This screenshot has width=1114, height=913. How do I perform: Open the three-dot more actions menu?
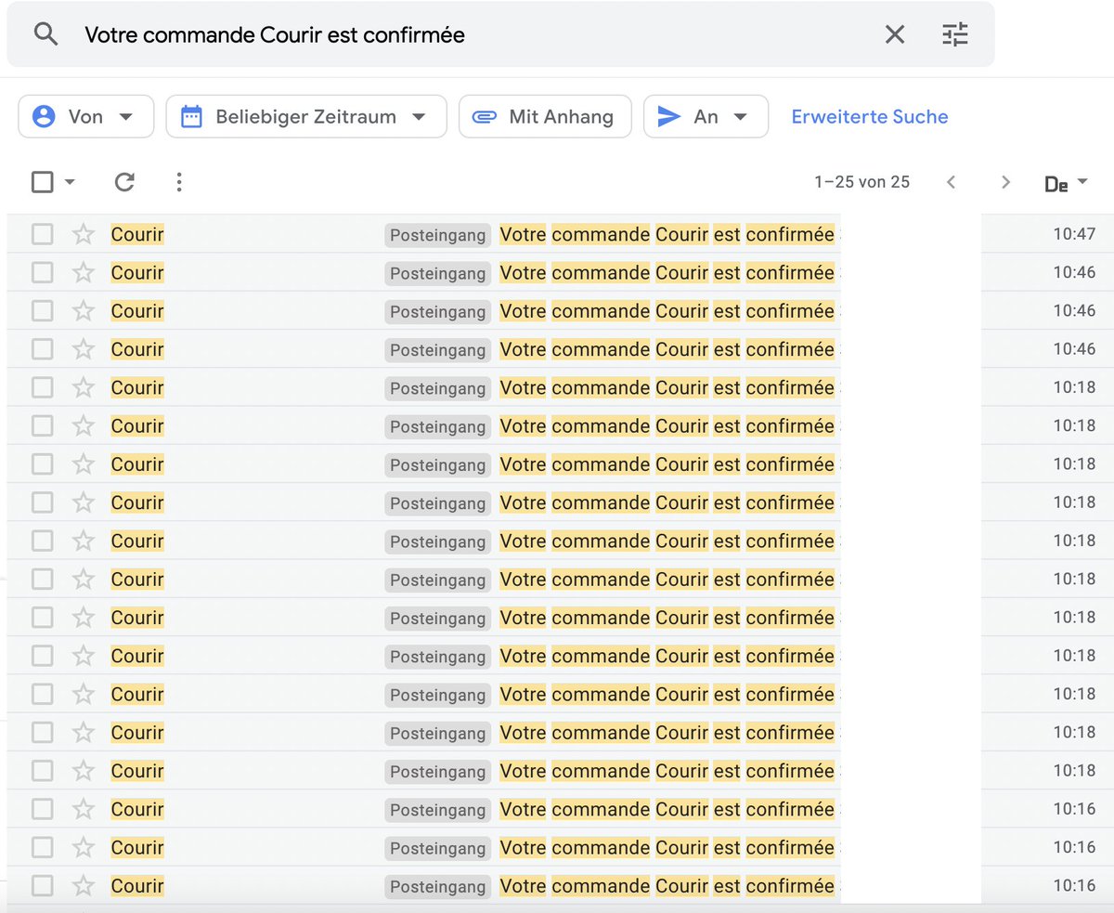[x=179, y=182]
